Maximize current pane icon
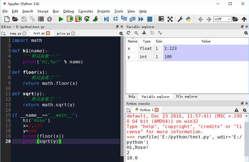The height and width of the screenshot is (162, 249). coord(161,19)
